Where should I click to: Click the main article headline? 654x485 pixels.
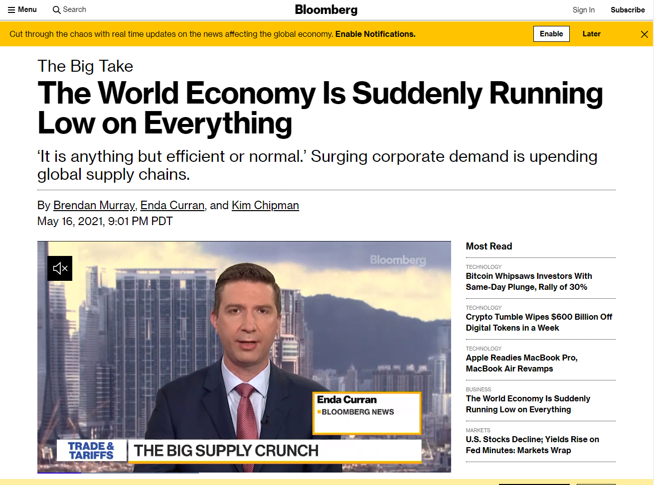[x=320, y=108]
